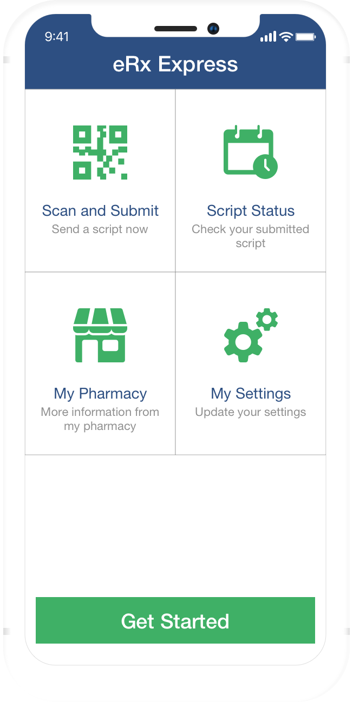The image size is (353, 702).
Task: Tap the calendar clock Script Status icon
Action: [251, 152]
